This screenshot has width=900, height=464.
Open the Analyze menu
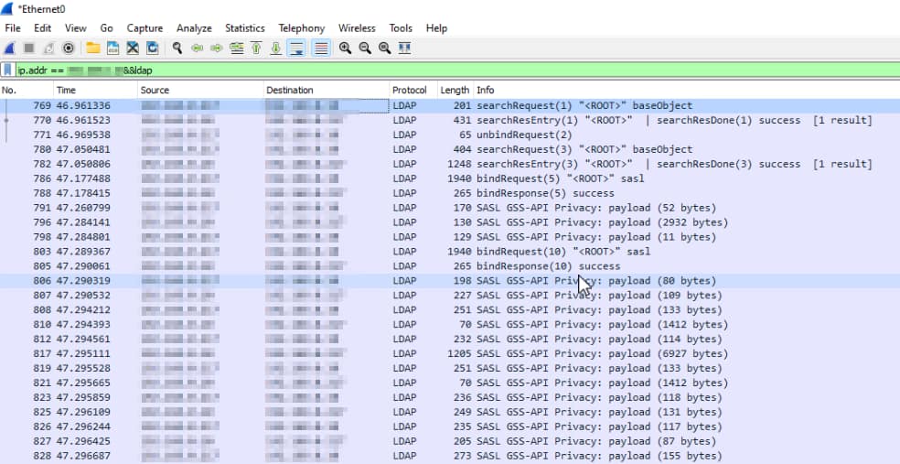194,28
